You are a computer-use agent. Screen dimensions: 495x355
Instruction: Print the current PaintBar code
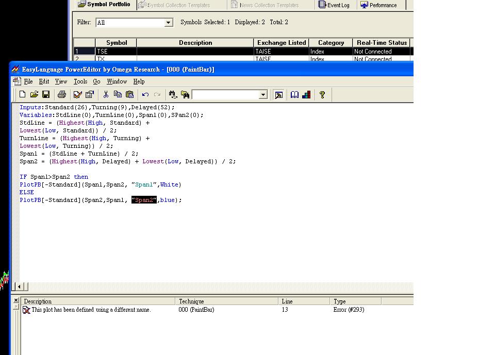coord(62,94)
